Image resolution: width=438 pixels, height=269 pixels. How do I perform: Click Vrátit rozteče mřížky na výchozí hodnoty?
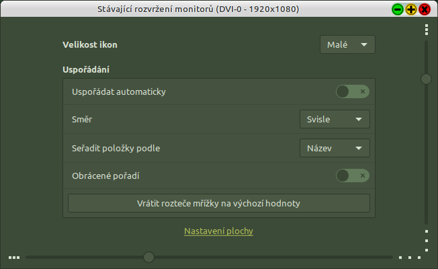219,203
